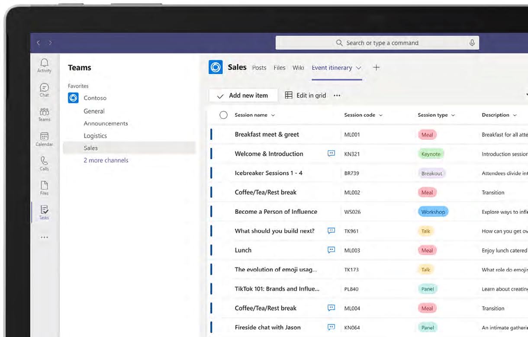Open comment icon on What should you build next row
Screen dimensions: 528x337
pyautogui.click(x=331, y=231)
